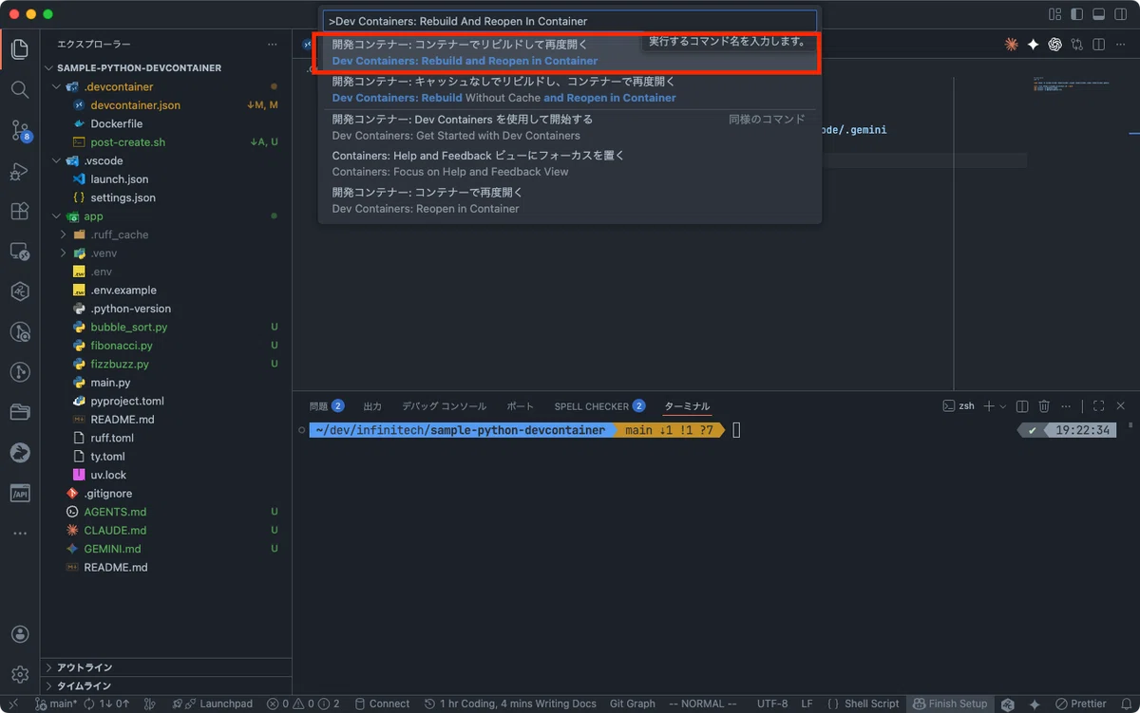Split the editor to the right
1140x713 pixels.
tap(1098, 45)
